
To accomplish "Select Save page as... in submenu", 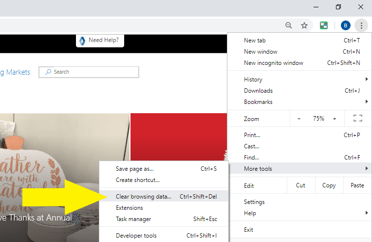I will (x=164, y=169).
